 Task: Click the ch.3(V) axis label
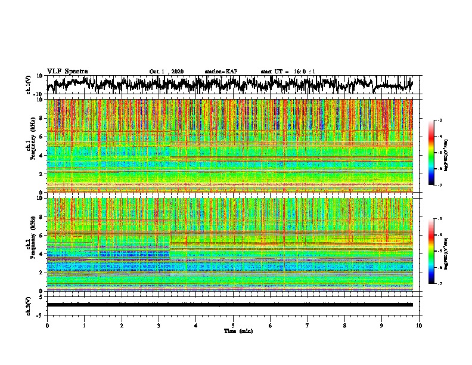pos(29,306)
